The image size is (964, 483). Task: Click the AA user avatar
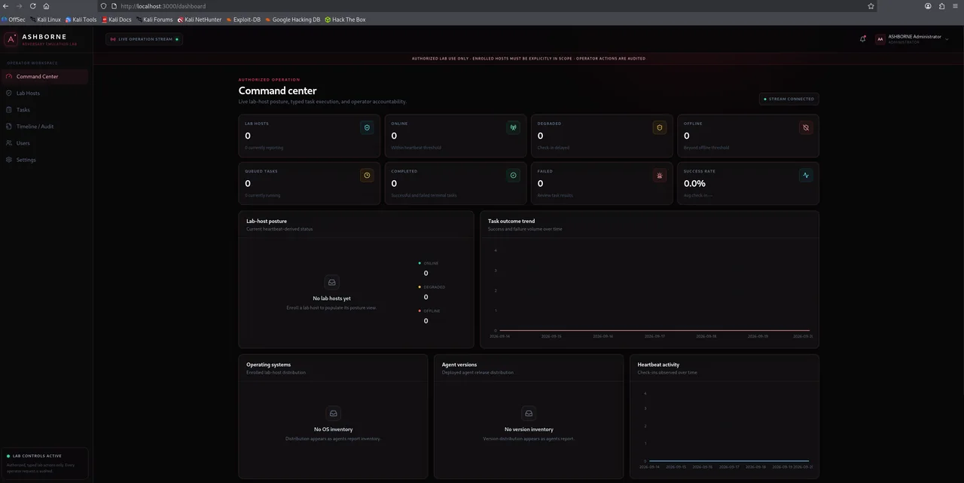tap(880, 39)
